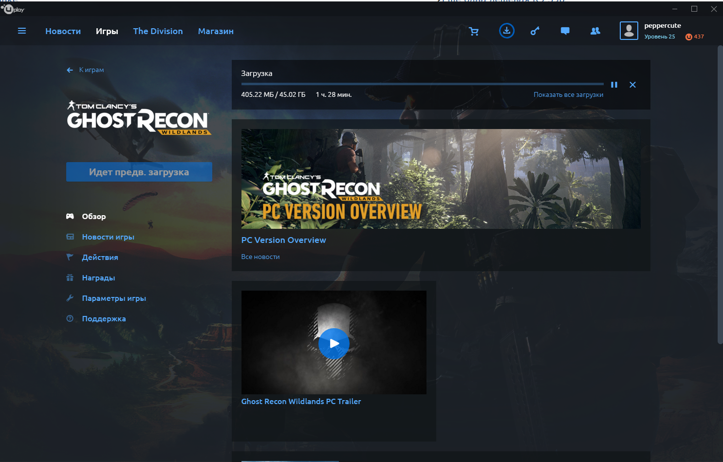Click the vertical scrollbar on the right
Image resolution: width=723 pixels, height=462 pixels.
721,195
